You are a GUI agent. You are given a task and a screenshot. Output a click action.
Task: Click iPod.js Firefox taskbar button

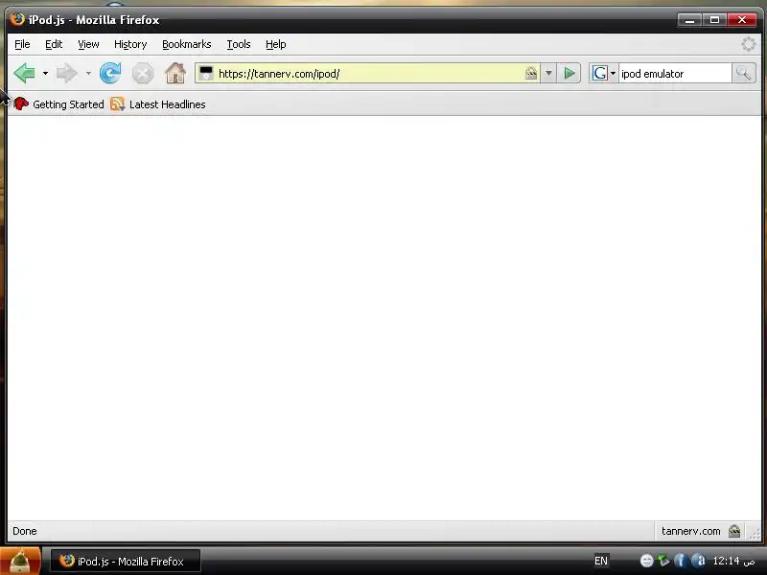point(126,561)
